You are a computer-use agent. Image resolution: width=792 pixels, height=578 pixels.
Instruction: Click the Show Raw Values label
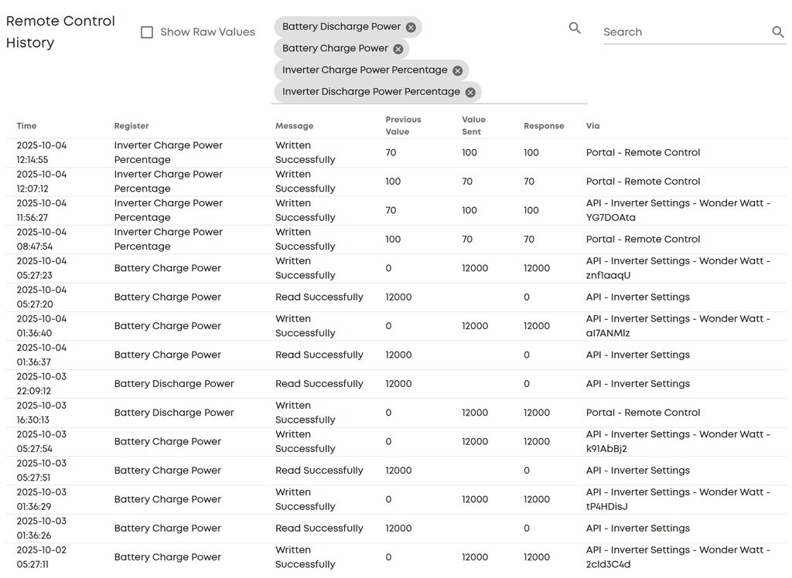[x=207, y=32]
